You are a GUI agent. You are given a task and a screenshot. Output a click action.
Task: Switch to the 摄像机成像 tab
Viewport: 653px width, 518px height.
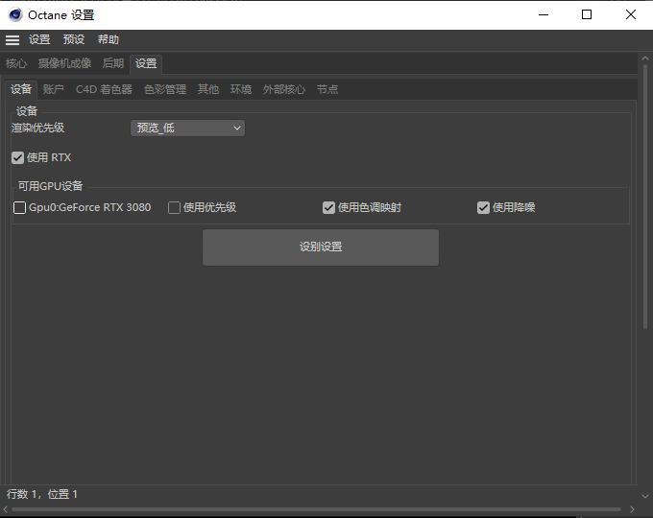(x=64, y=63)
